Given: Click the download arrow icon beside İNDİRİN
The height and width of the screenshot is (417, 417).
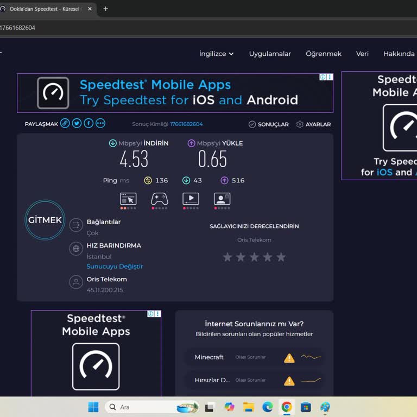Looking at the screenshot, I should (113, 143).
